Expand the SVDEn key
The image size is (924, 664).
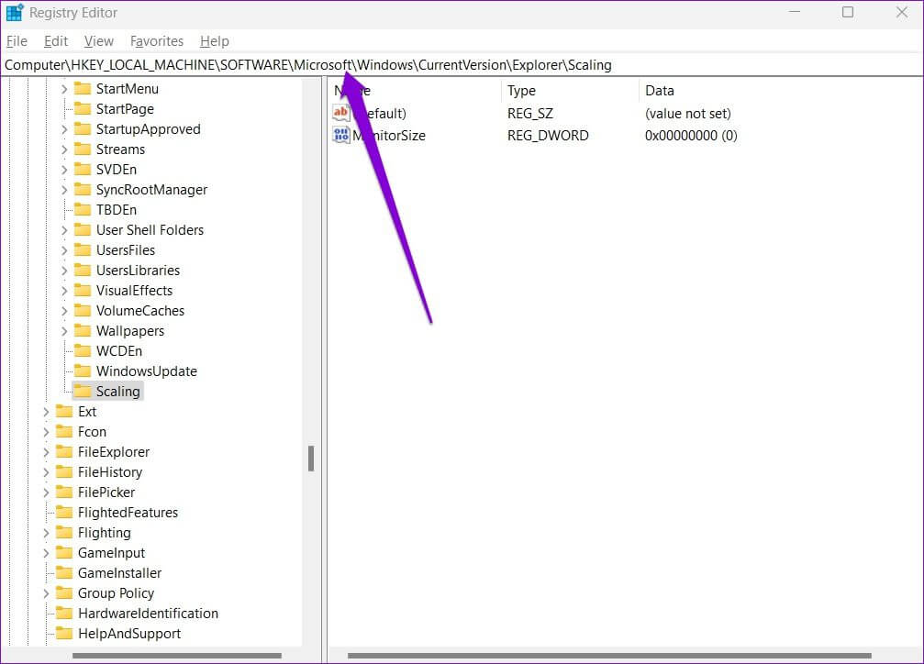pos(64,170)
